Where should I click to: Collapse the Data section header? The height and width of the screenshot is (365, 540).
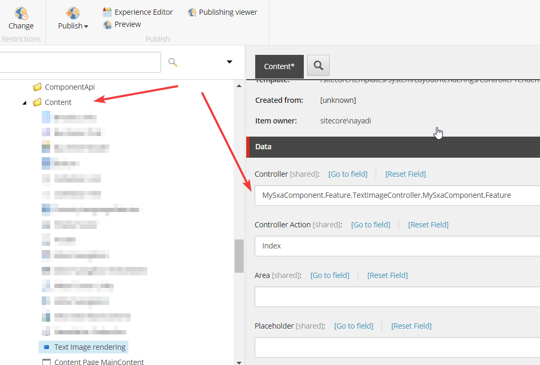pyautogui.click(x=393, y=147)
